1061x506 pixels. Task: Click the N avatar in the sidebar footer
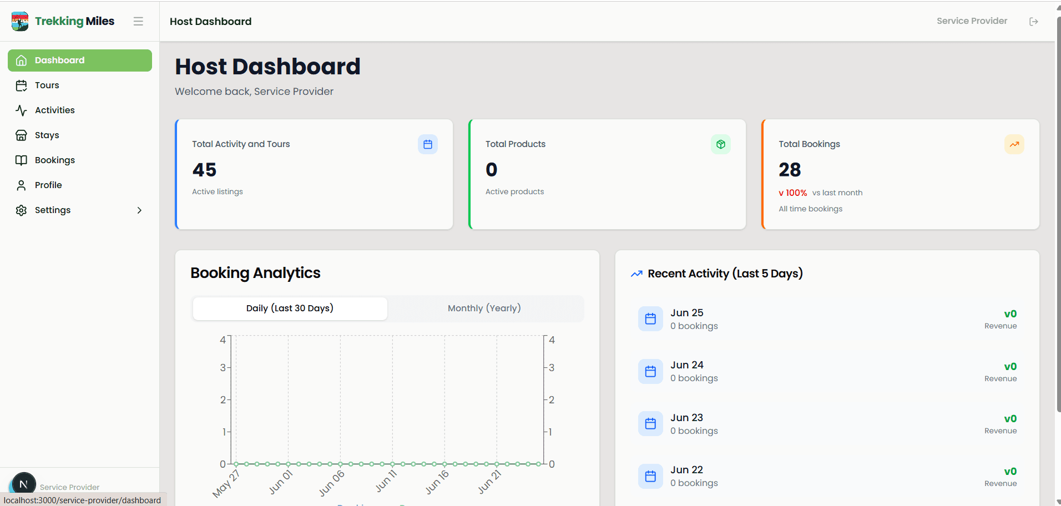(24, 483)
